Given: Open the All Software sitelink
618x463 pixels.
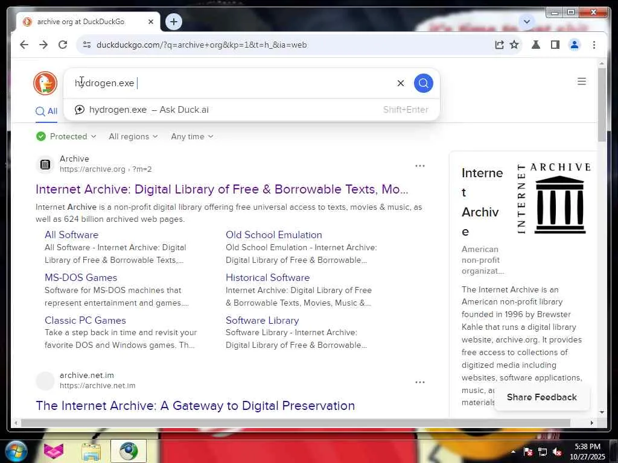Looking at the screenshot, I should (71, 235).
